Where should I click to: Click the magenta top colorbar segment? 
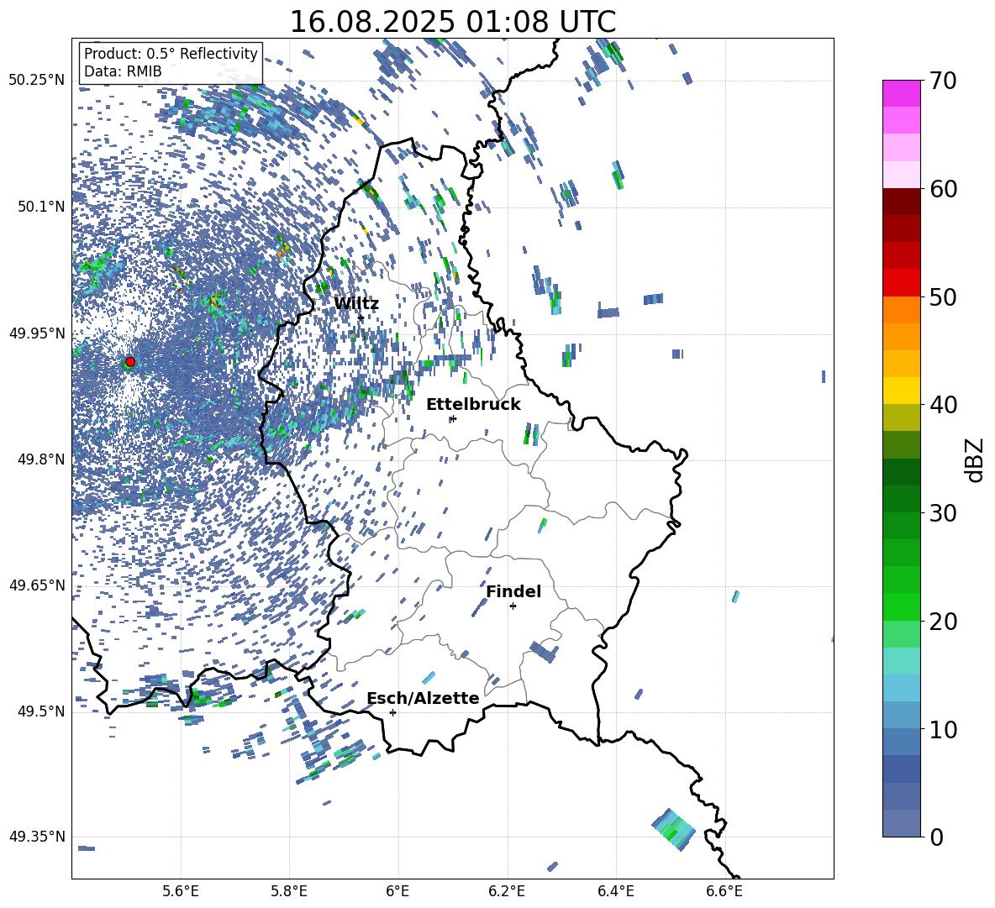[901, 93]
